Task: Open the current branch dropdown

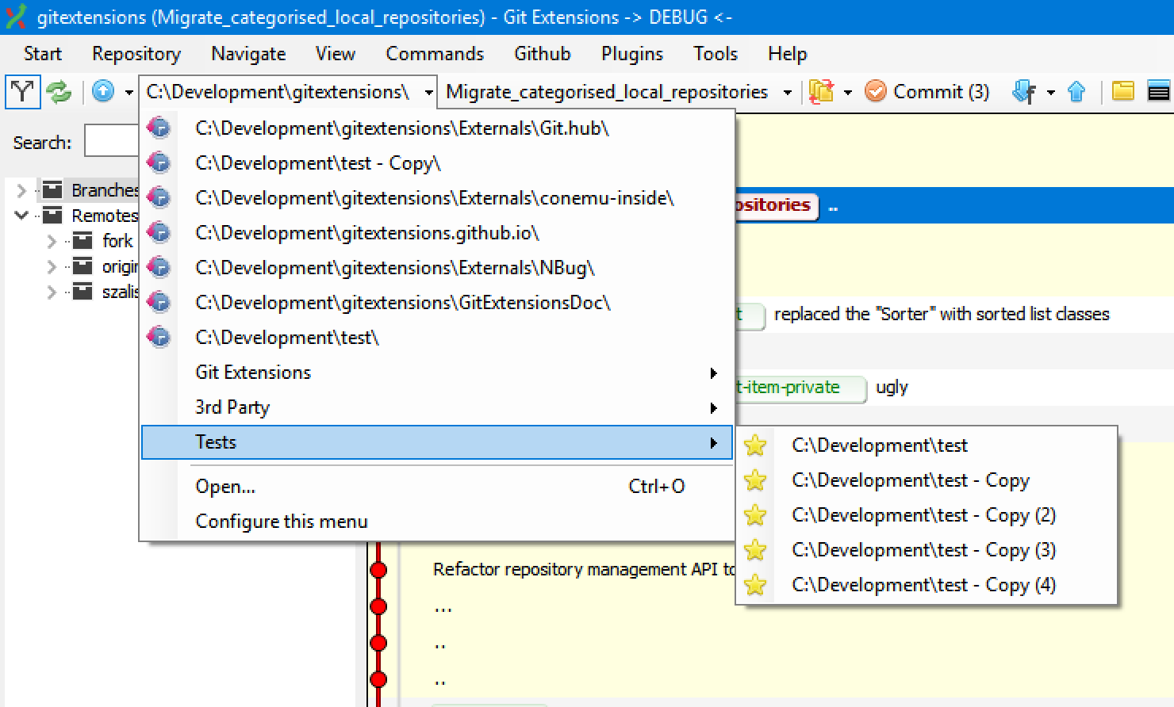Action: (786, 91)
